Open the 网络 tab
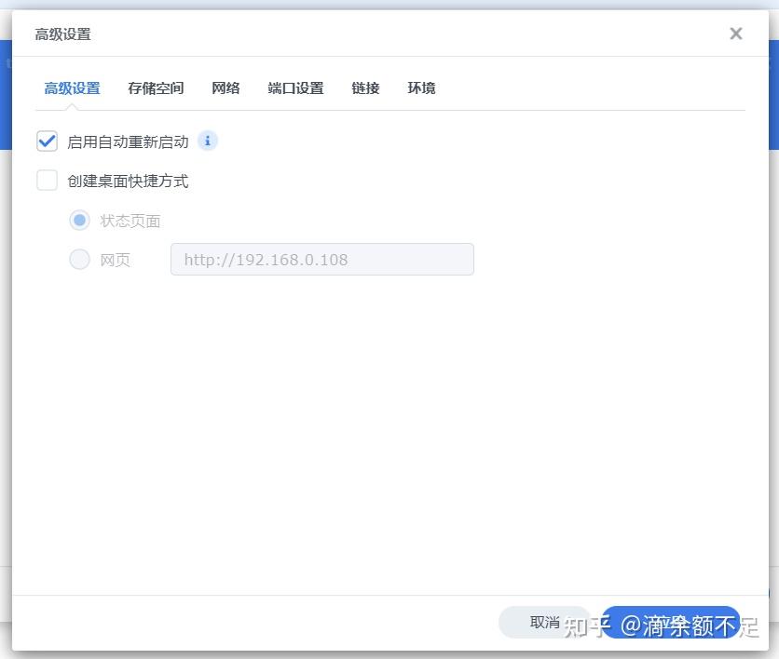The height and width of the screenshot is (659, 779). [x=225, y=87]
